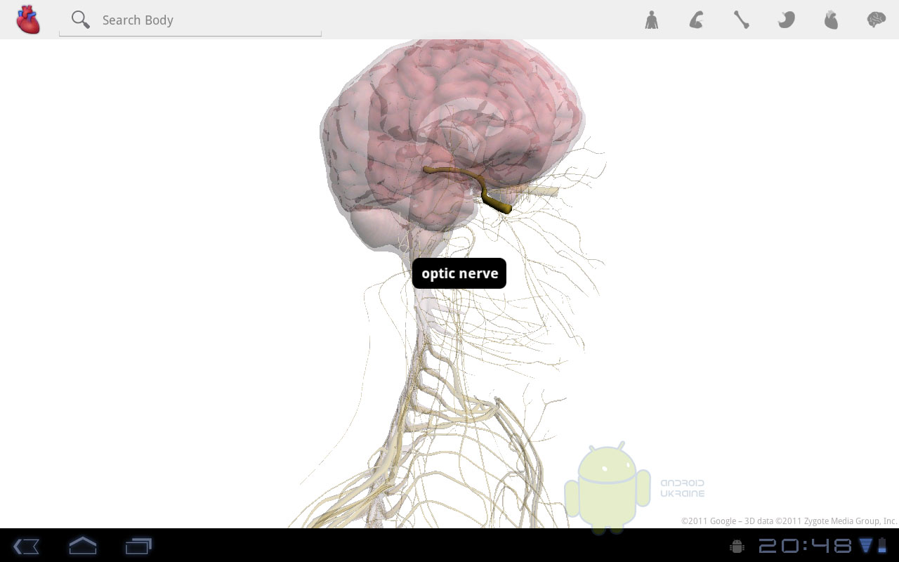Toggle the muscle layer icon
Viewport: 899px width, 562px height.
[696, 20]
